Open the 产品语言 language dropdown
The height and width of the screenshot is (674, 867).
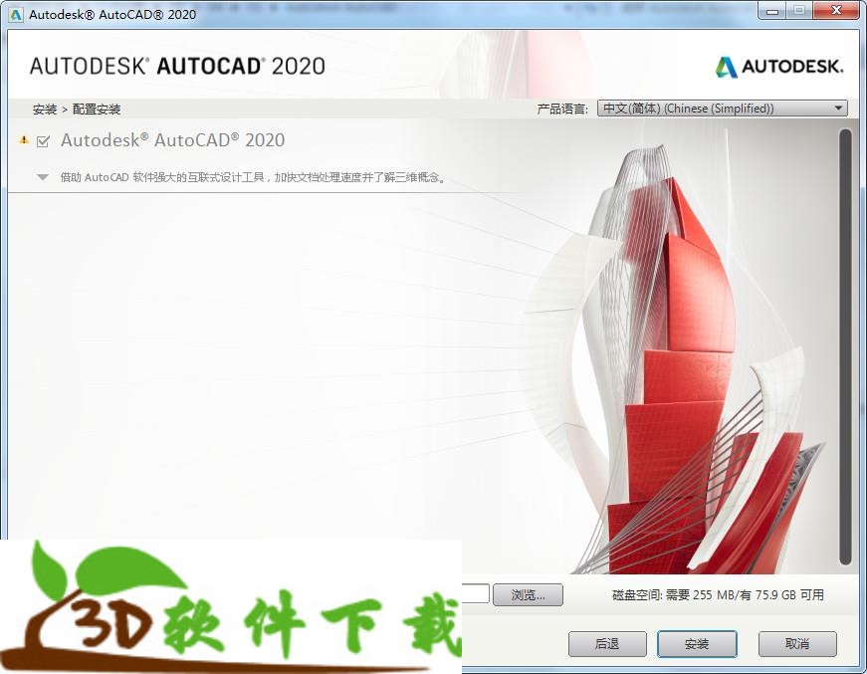pos(722,109)
